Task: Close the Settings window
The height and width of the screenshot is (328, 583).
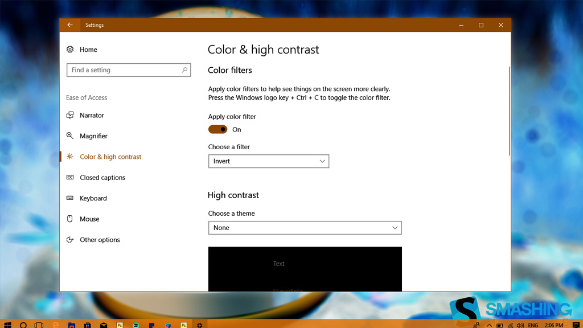Action: click(501, 25)
